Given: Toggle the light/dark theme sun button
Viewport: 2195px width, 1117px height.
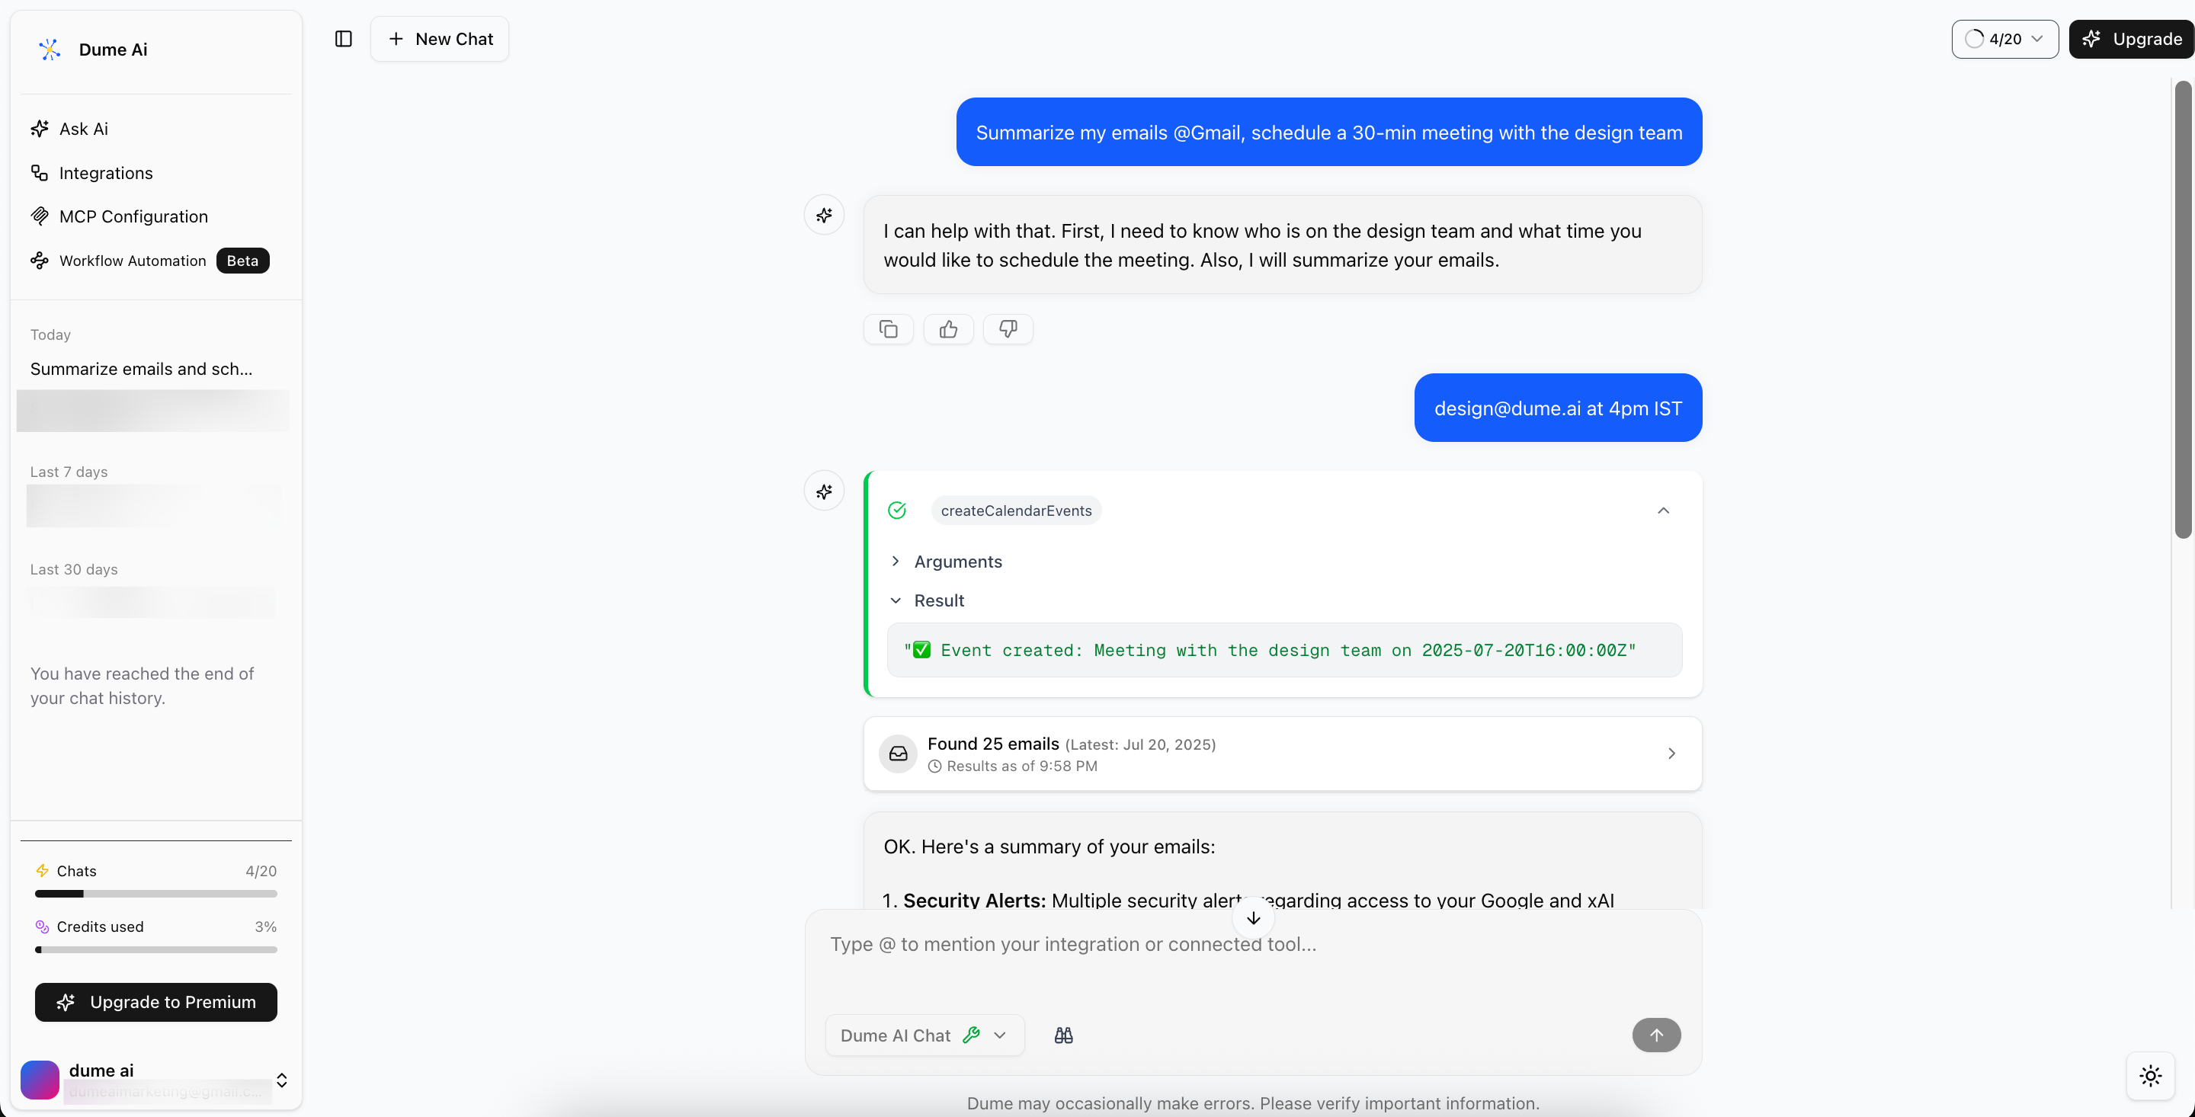Looking at the screenshot, I should [2150, 1075].
